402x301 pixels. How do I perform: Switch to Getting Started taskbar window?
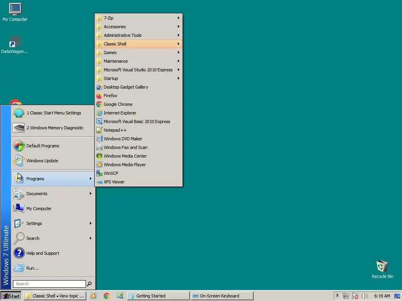[x=158, y=296]
